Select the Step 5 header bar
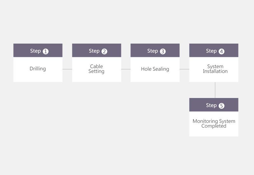This screenshot has height=175, width=254. tap(214, 105)
